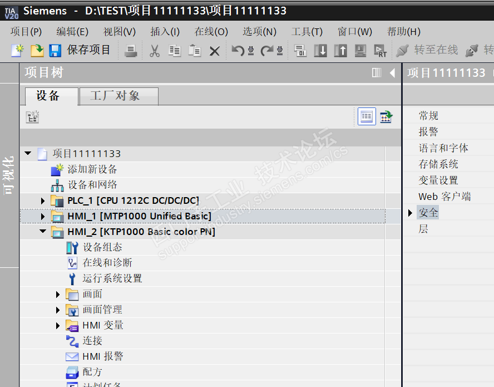
Task: Collapse the 项目11111133 root node
Action: pyautogui.click(x=28, y=153)
